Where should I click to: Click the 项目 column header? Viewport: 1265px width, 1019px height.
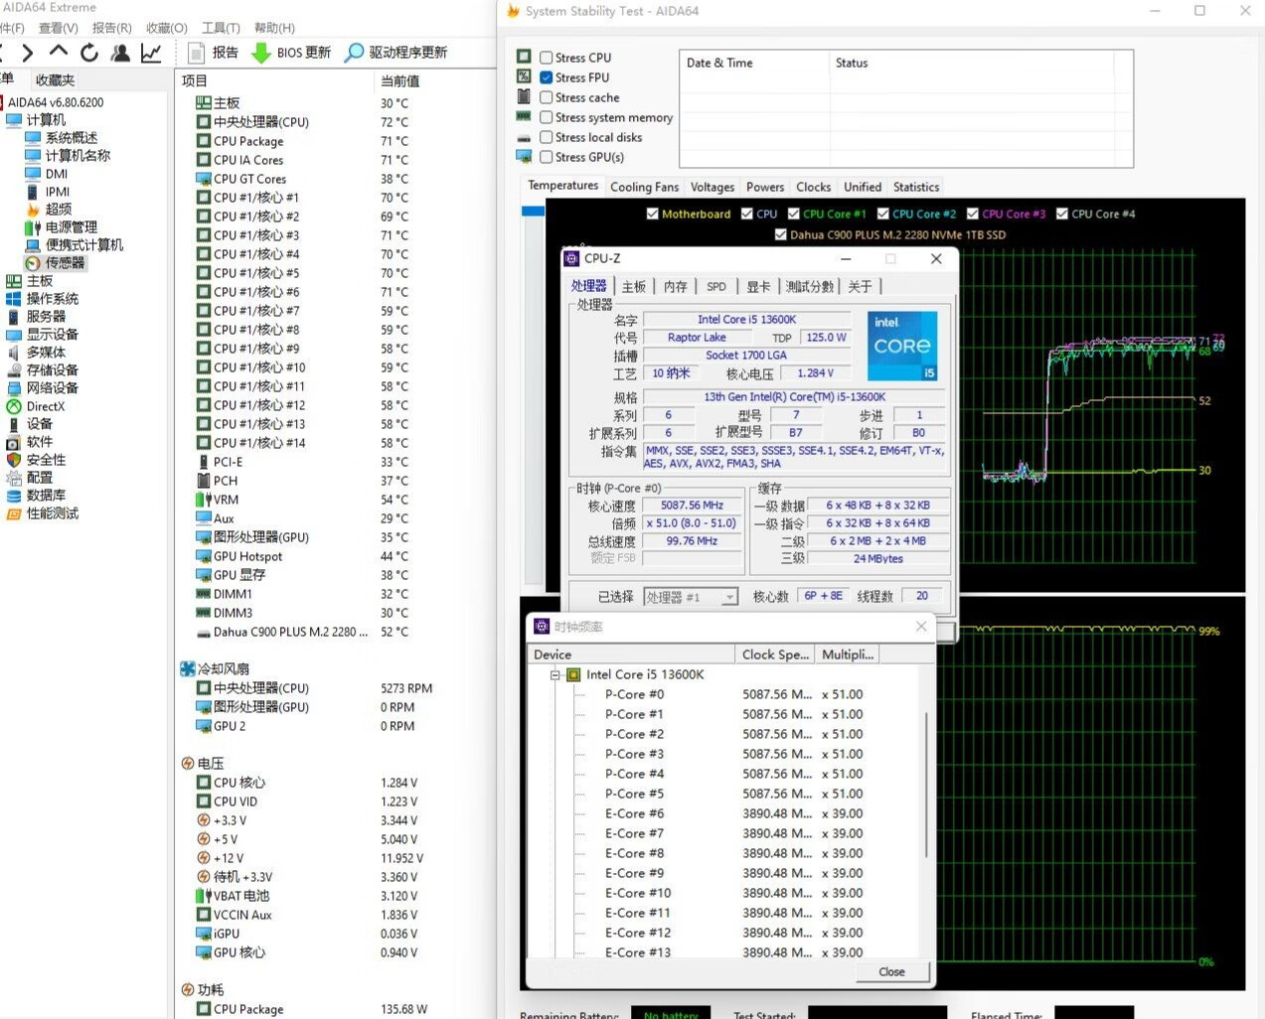tap(275, 80)
